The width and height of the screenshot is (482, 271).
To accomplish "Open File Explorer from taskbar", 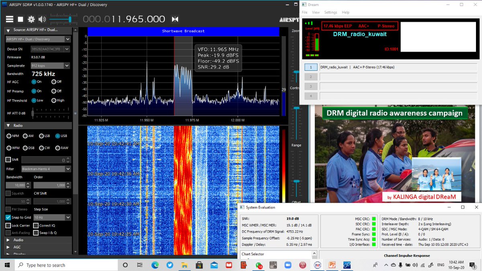I will pyautogui.click(x=184, y=265).
